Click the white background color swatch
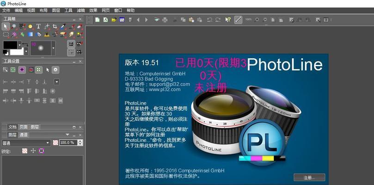 (17, 51)
